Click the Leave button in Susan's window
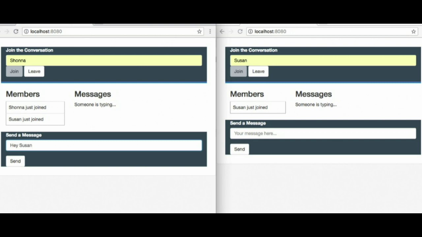The image size is (422, 237). tap(258, 71)
